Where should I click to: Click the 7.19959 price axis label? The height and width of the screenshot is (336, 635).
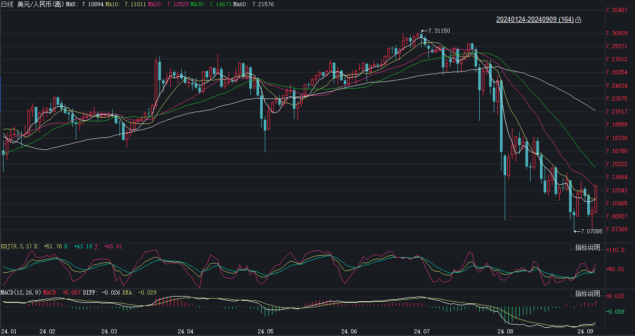point(617,125)
